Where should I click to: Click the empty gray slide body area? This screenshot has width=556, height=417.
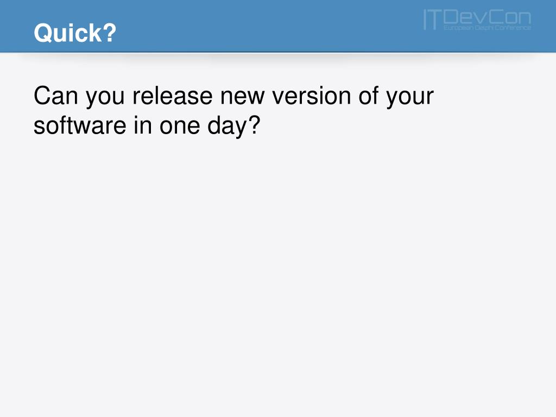point(278,269)
